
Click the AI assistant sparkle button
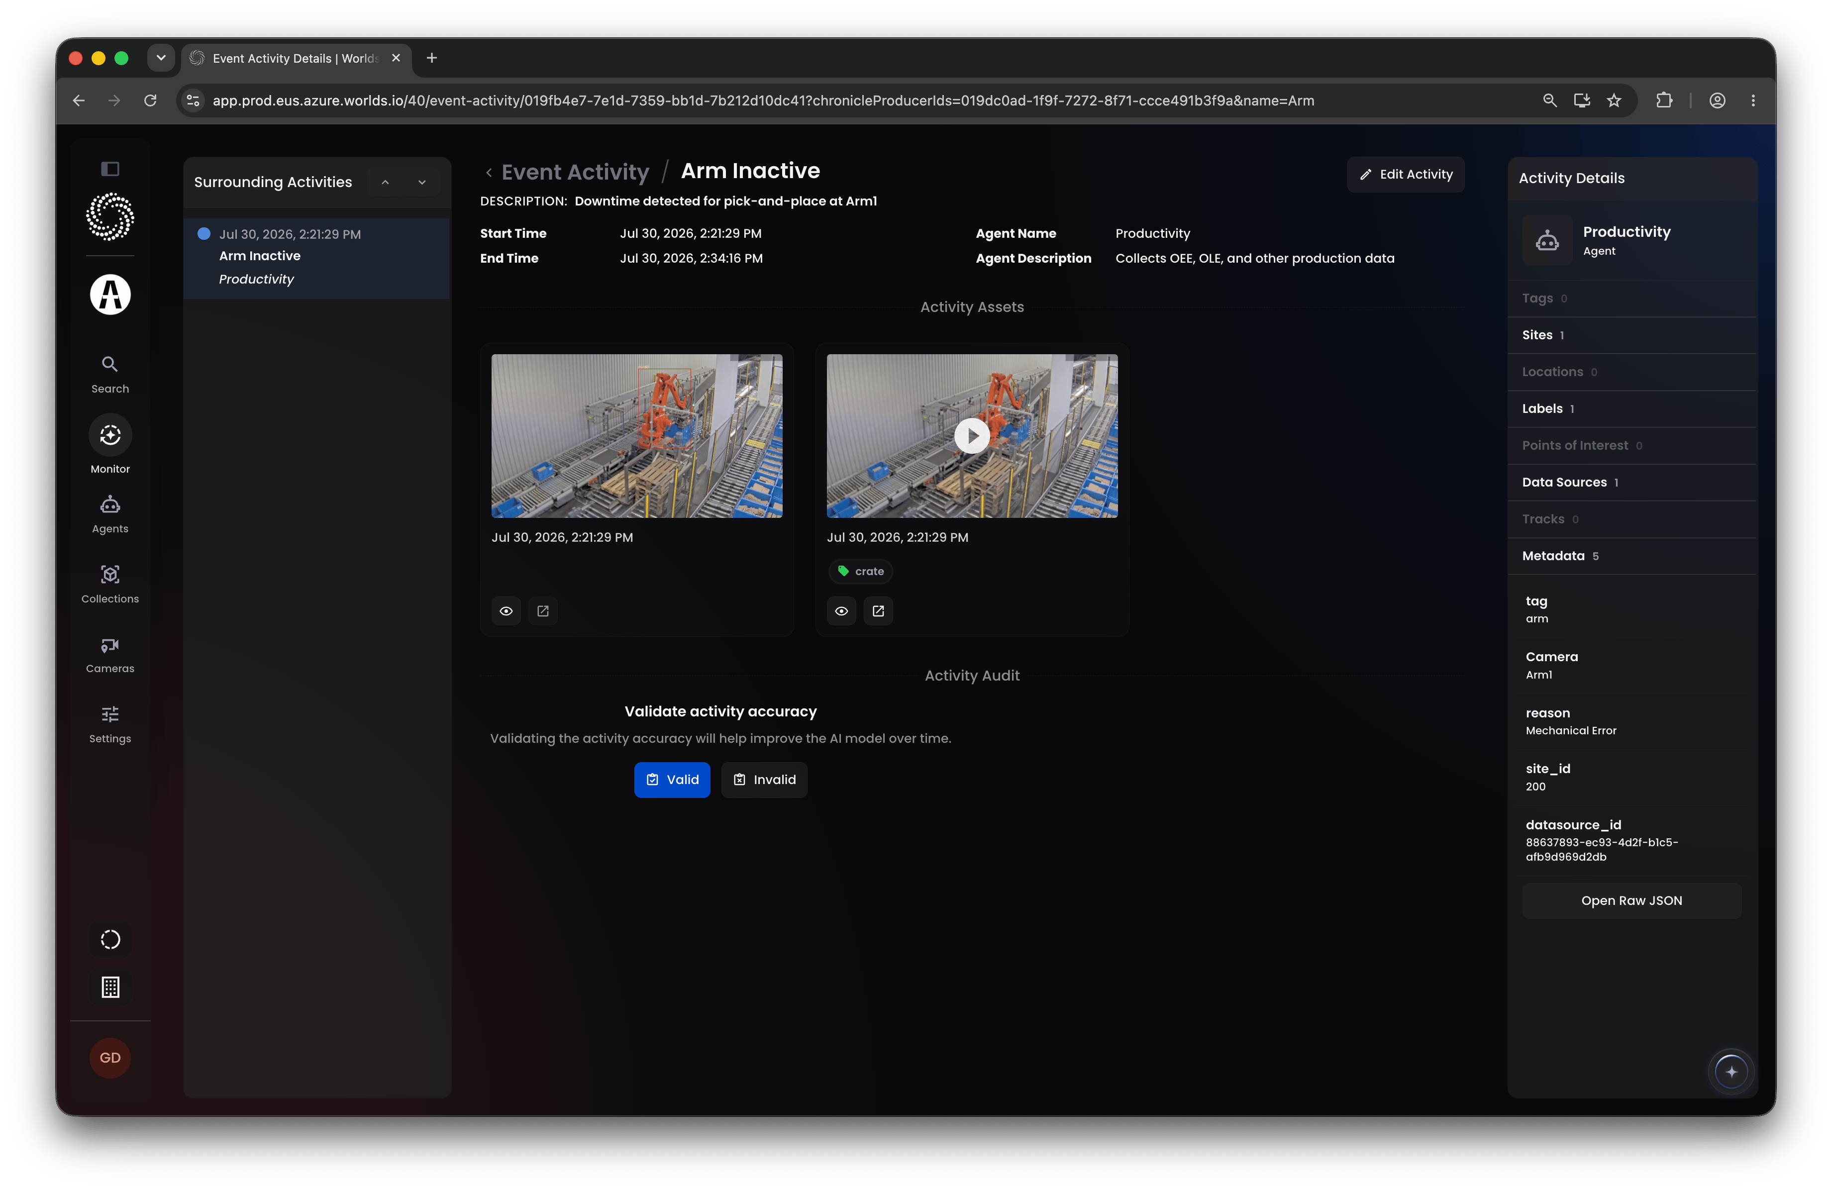point(1731,1072)
